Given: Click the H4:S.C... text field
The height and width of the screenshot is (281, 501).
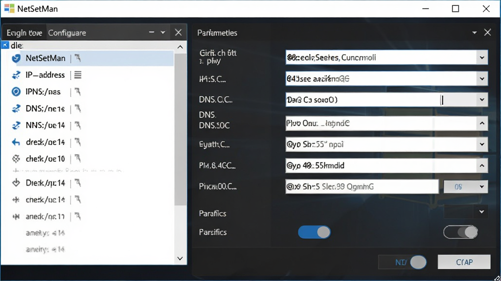Looking at the screenshot, I should (381, 79).
